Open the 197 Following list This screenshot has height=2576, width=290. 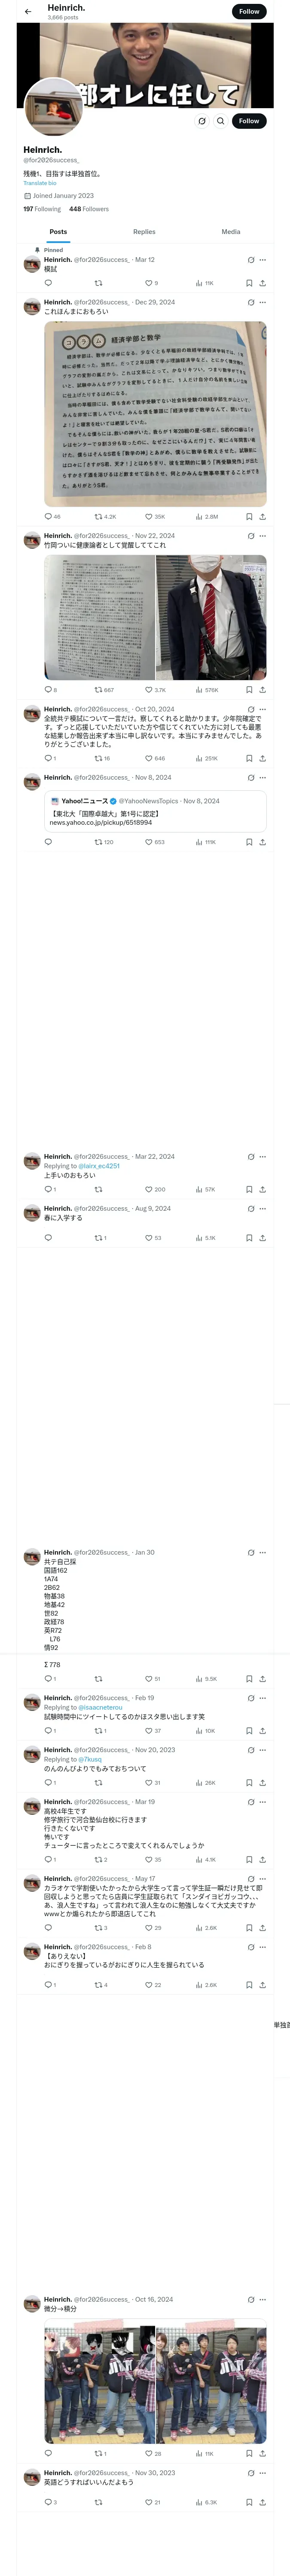tap(42, 209)
